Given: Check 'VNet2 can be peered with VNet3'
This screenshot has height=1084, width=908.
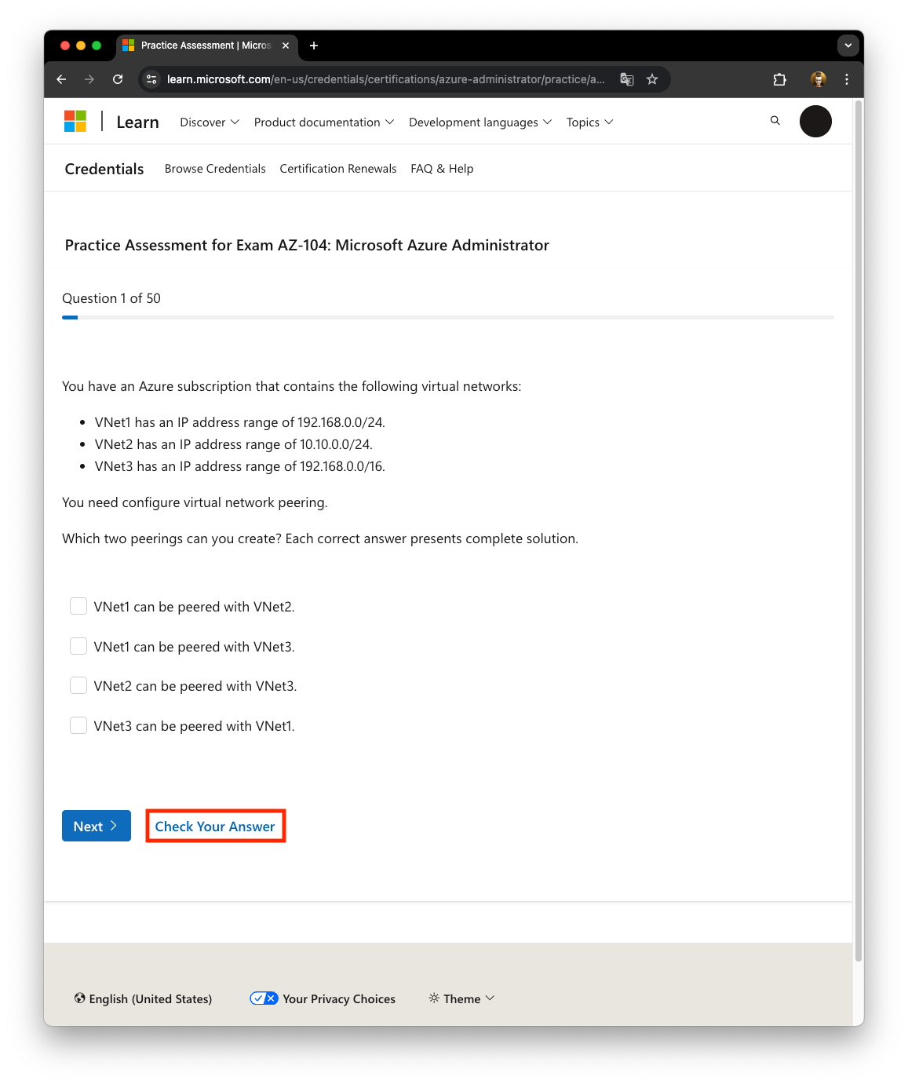Looking at the screenshot, I should click(x=78, y=685).
